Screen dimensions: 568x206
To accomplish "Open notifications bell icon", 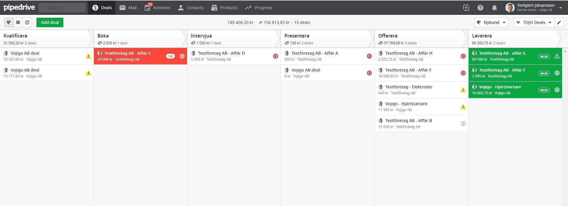I will 494,8.
